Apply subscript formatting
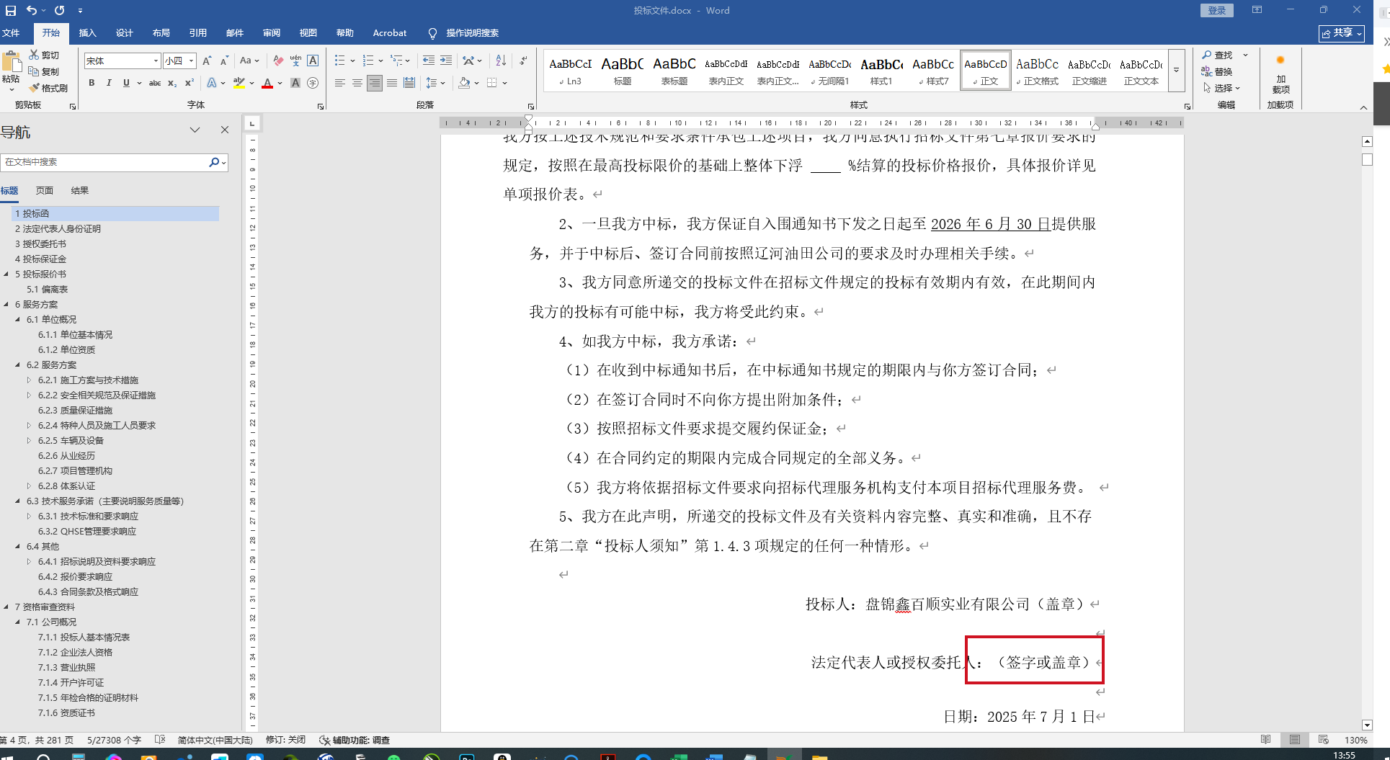 click(172, 84)
